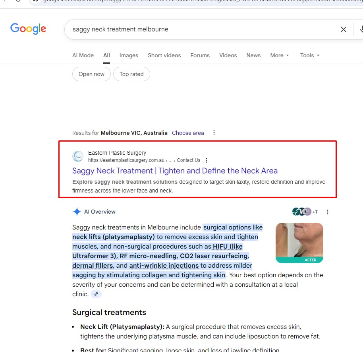Viewport: 363px width, 352px height.
Task: Open the Short videos tab
Action: tap(164, 55)
